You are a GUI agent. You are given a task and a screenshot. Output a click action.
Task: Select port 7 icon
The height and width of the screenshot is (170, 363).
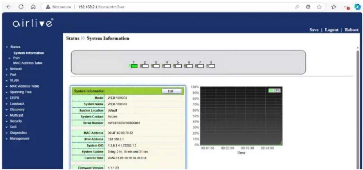200,66
